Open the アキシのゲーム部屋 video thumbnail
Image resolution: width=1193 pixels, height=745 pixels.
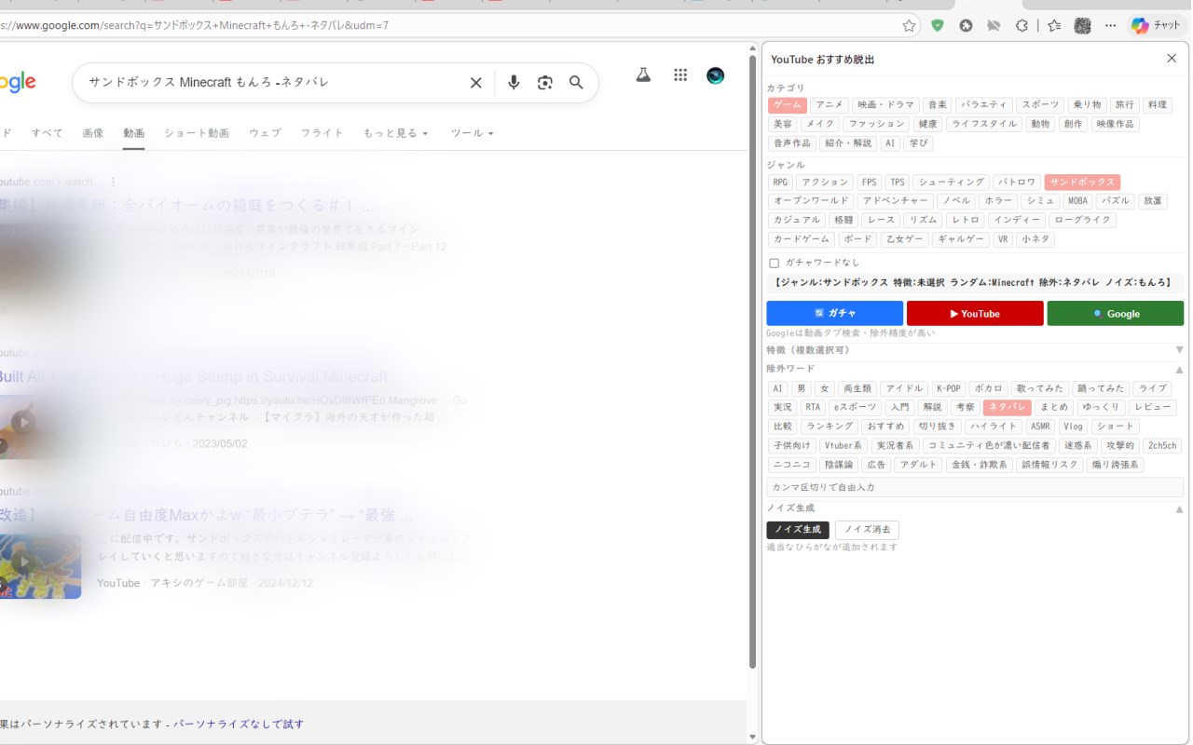tap(41, 565)
